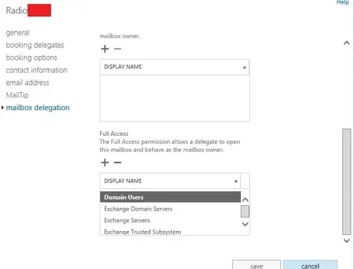This screenshot has height=269, width=354.
Task: Click the Full Access list scrollbar thumb
Action: point(245,211)
